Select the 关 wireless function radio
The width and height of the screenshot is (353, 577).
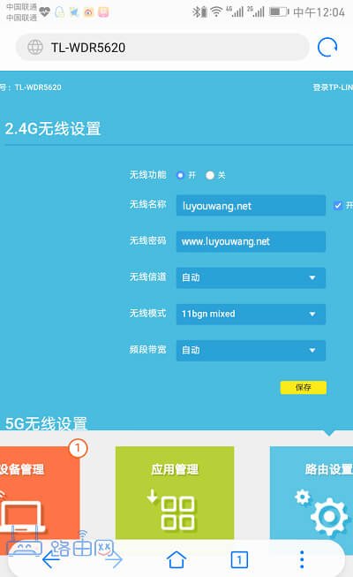(x=210, y=175)
